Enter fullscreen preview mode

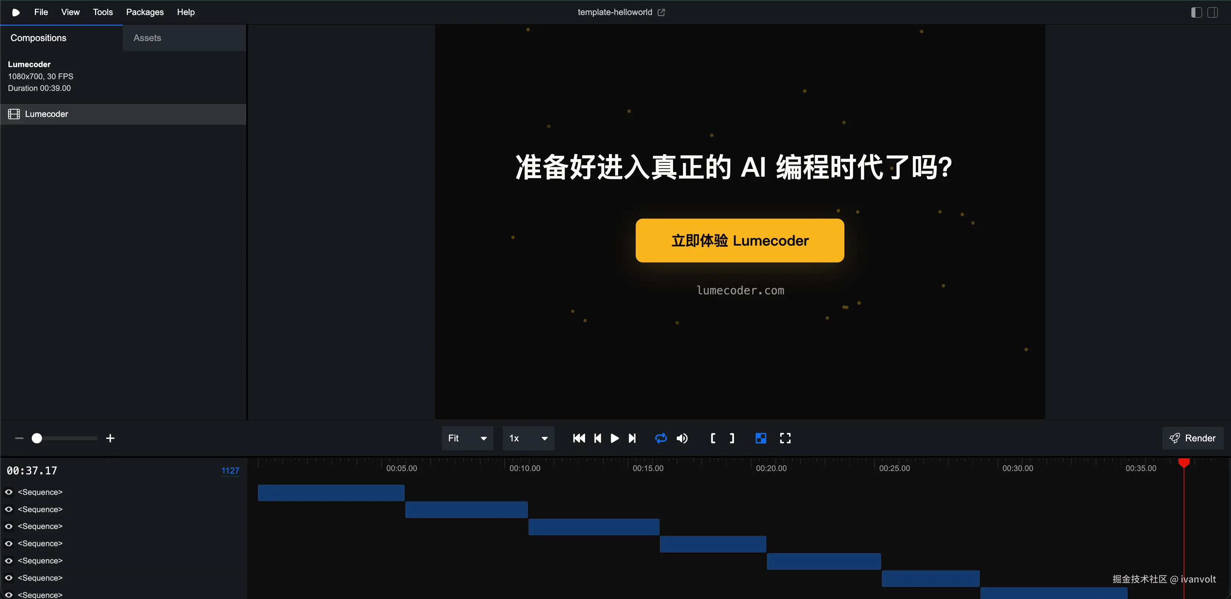coord(785,438)
